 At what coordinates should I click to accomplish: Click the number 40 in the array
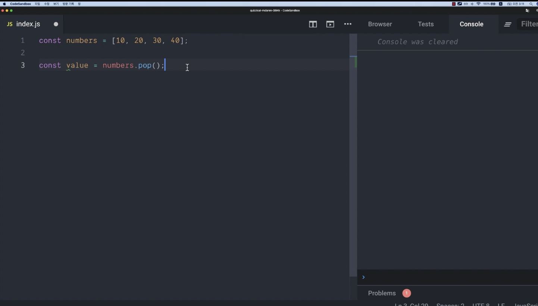175,41
